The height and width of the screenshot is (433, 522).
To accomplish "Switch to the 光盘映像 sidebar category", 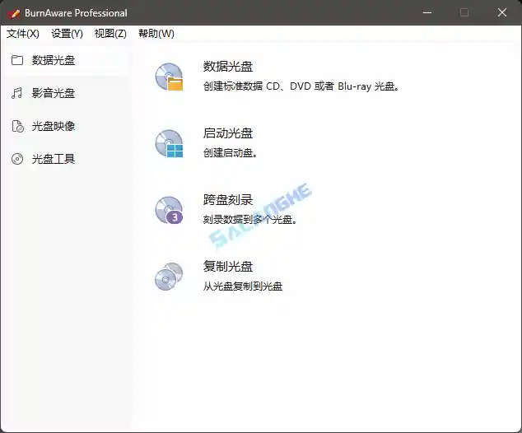I will click(x=54, y=126).
